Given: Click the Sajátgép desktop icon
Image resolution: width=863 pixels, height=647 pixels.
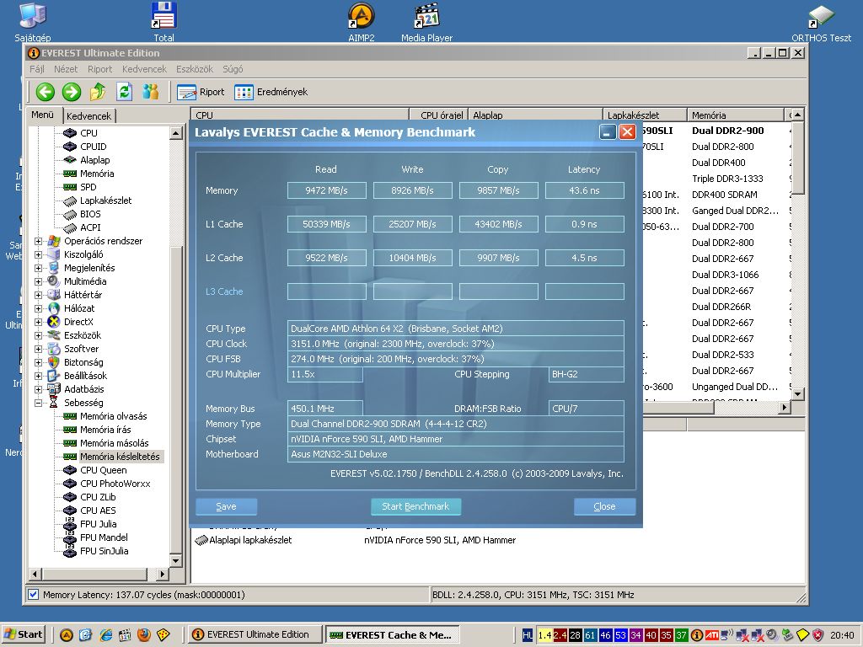Looking at the screenshot, I should click(x=33, y=22).
